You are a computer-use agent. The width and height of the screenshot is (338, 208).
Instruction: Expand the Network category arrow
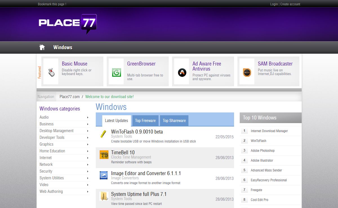88,164
